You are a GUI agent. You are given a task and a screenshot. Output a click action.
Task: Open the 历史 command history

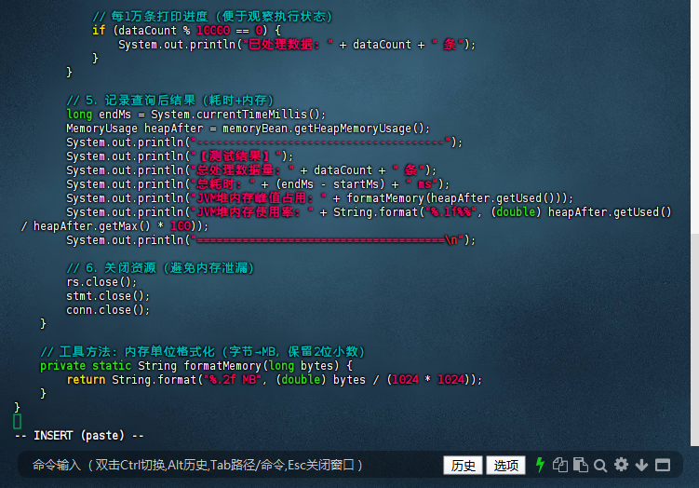[463, 466]
